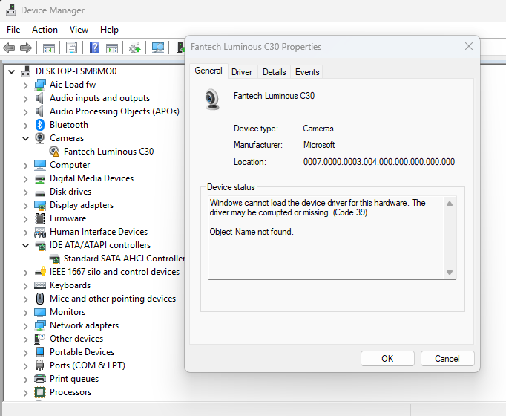Select the General tab
506x416 pixels.
(x=208, y=71)
